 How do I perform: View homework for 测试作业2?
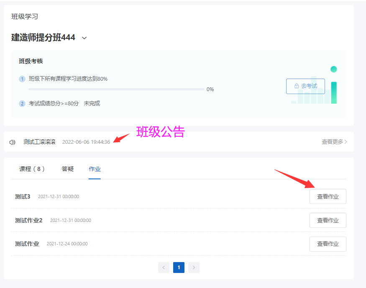point(328,220)
